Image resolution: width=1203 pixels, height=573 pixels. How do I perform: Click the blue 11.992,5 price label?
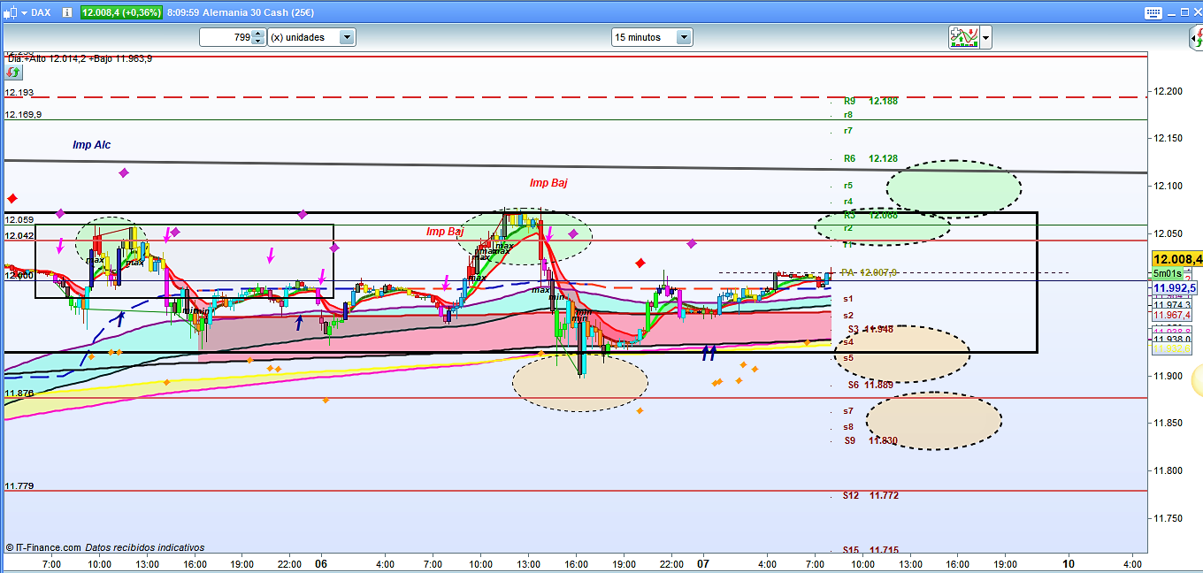[x=1174, y=287]
